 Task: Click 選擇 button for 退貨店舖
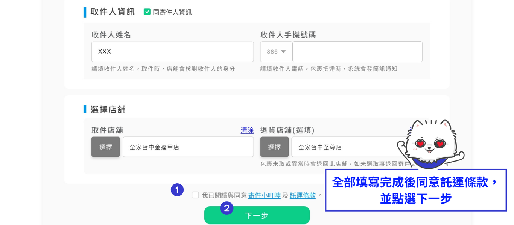[275, 147]
